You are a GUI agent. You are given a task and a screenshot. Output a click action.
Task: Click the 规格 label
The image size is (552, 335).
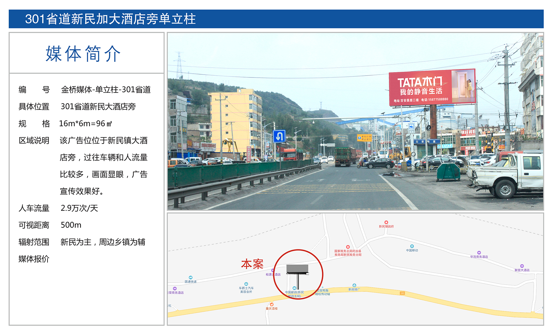tap(34, 124)
